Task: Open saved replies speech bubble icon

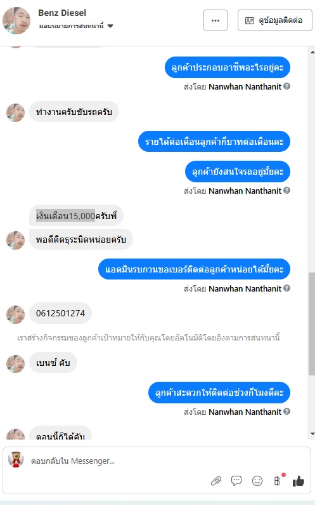Action: point(236,481)
